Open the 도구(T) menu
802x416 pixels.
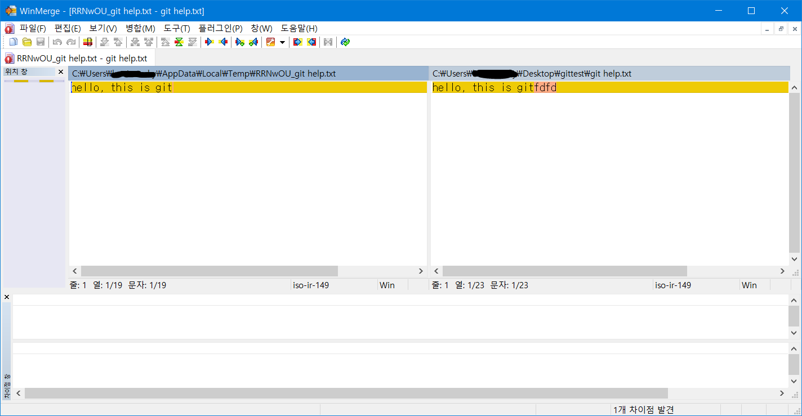coord(177,28)
